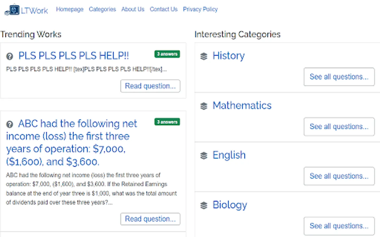Click the stack icon next to History
This screenshot has height=237, width=380.
(x=204, y=56)
